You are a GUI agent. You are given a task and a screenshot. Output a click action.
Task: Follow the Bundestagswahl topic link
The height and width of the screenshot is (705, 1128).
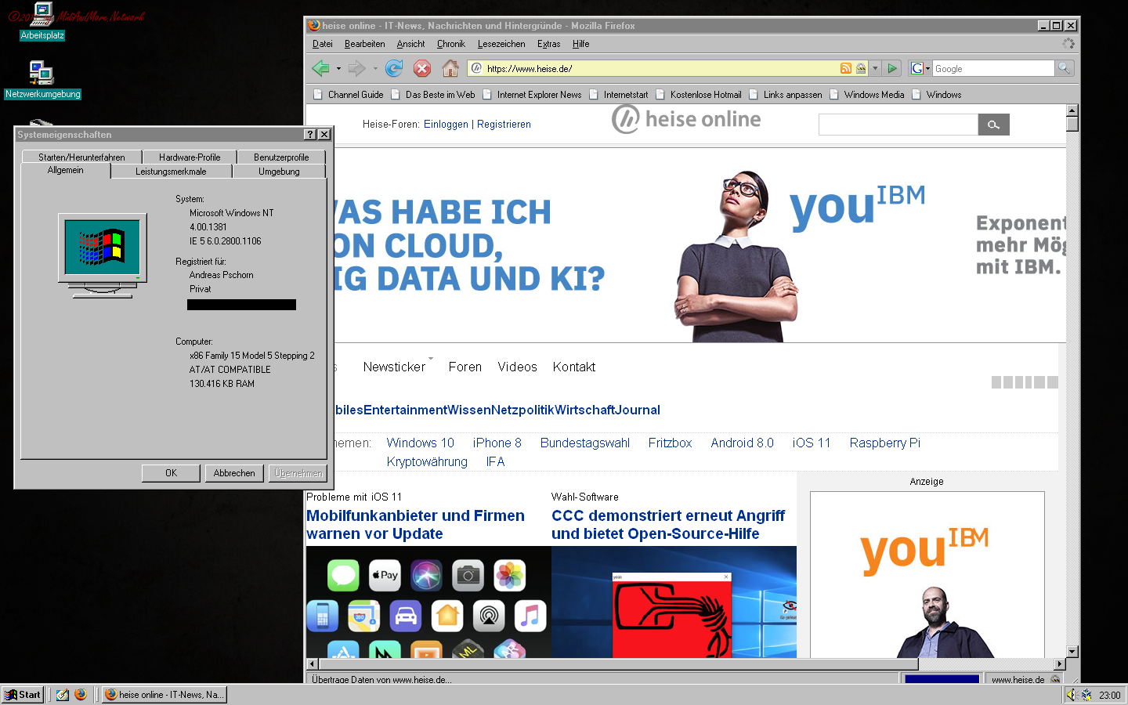(x=584, y=443)
